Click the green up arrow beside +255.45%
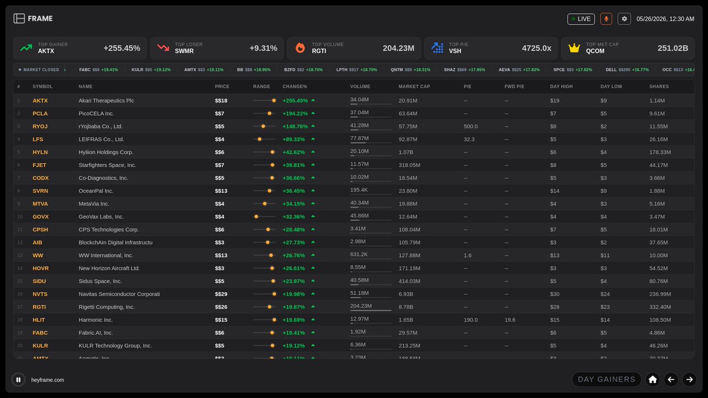This screenshot has height=398, width=708. tap(313, 101)
